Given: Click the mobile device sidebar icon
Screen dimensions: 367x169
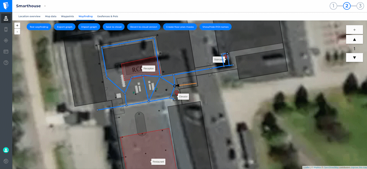Looking at the screenshot, I should [x=6, y=29].
